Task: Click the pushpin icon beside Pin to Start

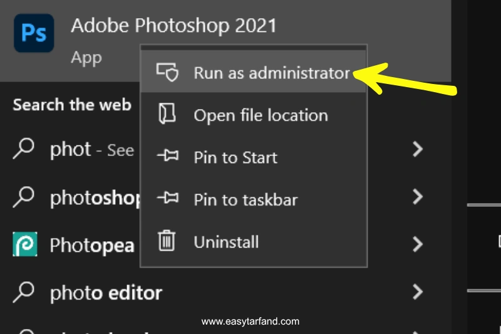Action: point(167,157)
